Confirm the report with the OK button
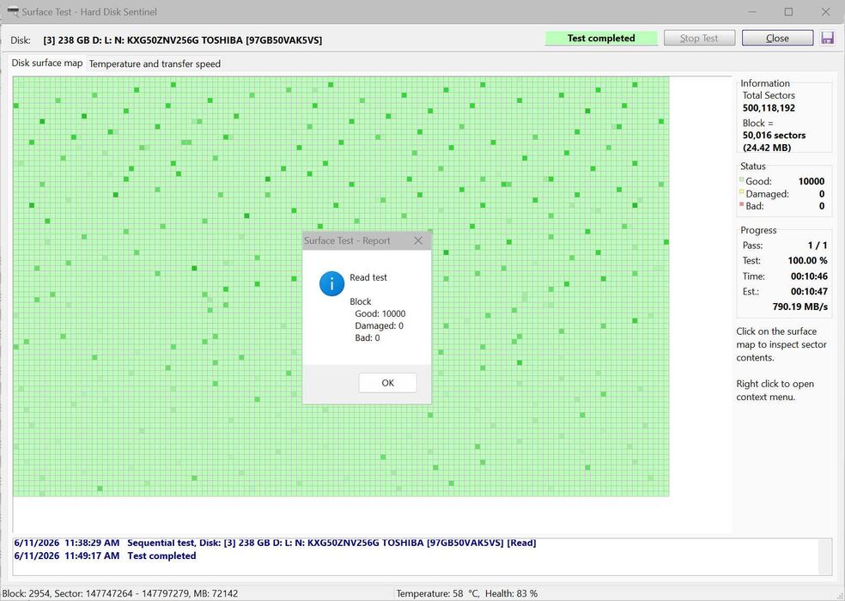 (387, 383)
